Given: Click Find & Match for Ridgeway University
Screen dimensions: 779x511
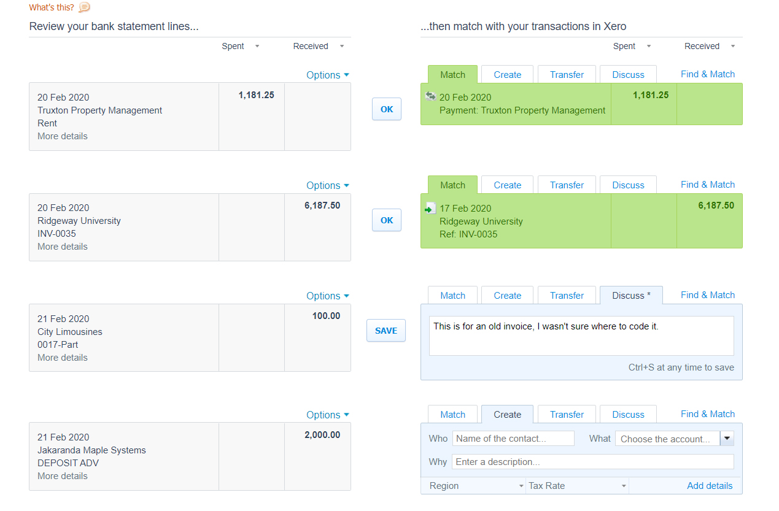Looking at the screenshot, I should click(708, 185).
